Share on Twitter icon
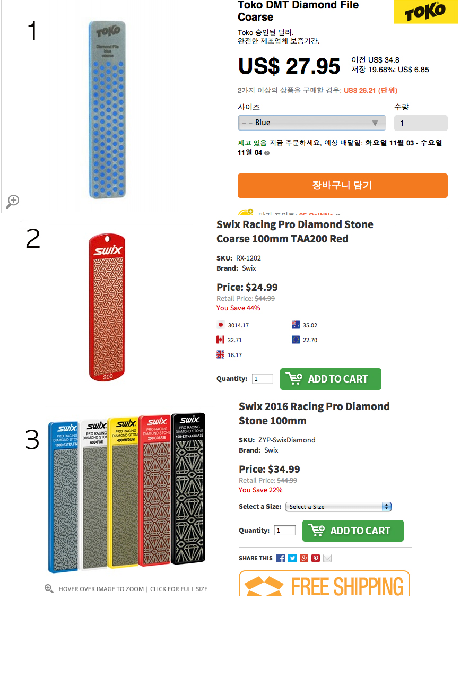 (x=292, y=558)
